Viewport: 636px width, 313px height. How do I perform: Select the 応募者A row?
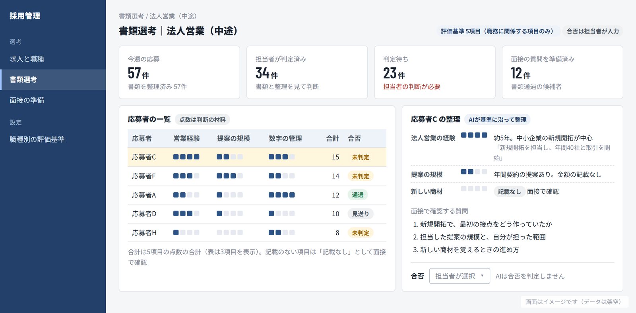click(x=257, y=195)
